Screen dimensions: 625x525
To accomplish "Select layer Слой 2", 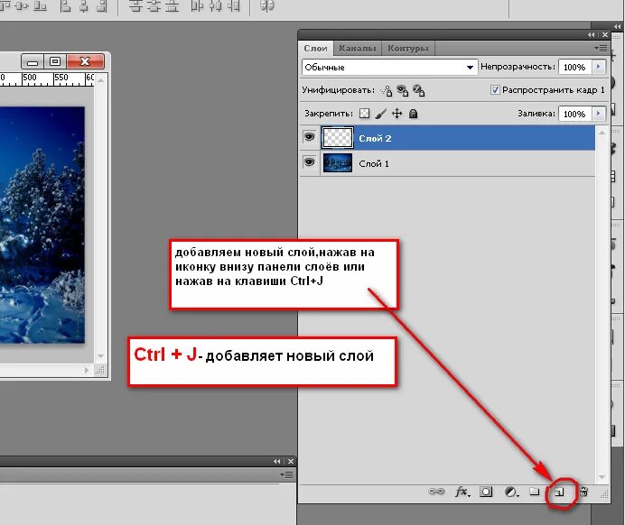I will pyautogui.click(x=447, y=138).
